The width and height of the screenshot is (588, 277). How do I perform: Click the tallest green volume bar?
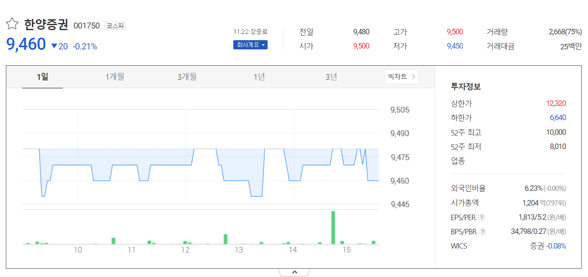click(x=333, y=227)
